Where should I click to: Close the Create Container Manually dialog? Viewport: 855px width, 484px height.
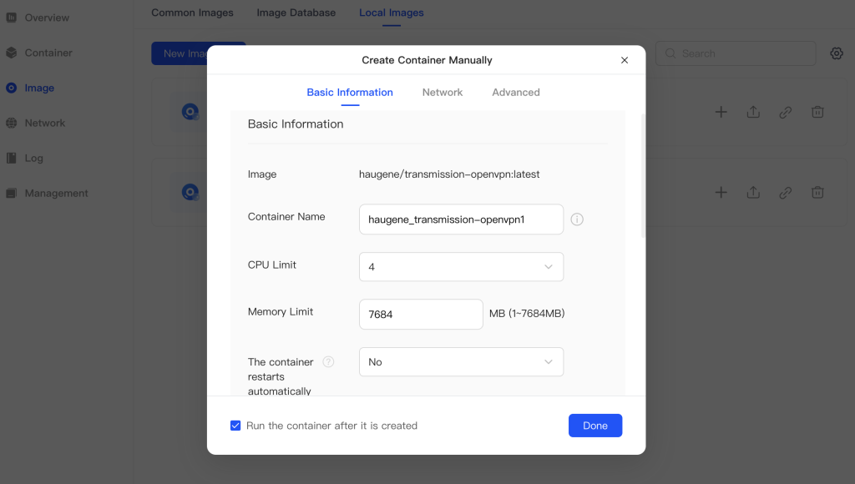625,60
